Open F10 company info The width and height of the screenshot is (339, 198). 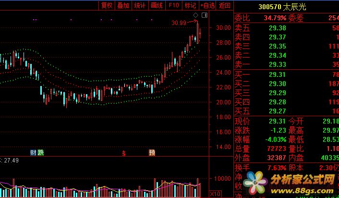tap(174, 5)
